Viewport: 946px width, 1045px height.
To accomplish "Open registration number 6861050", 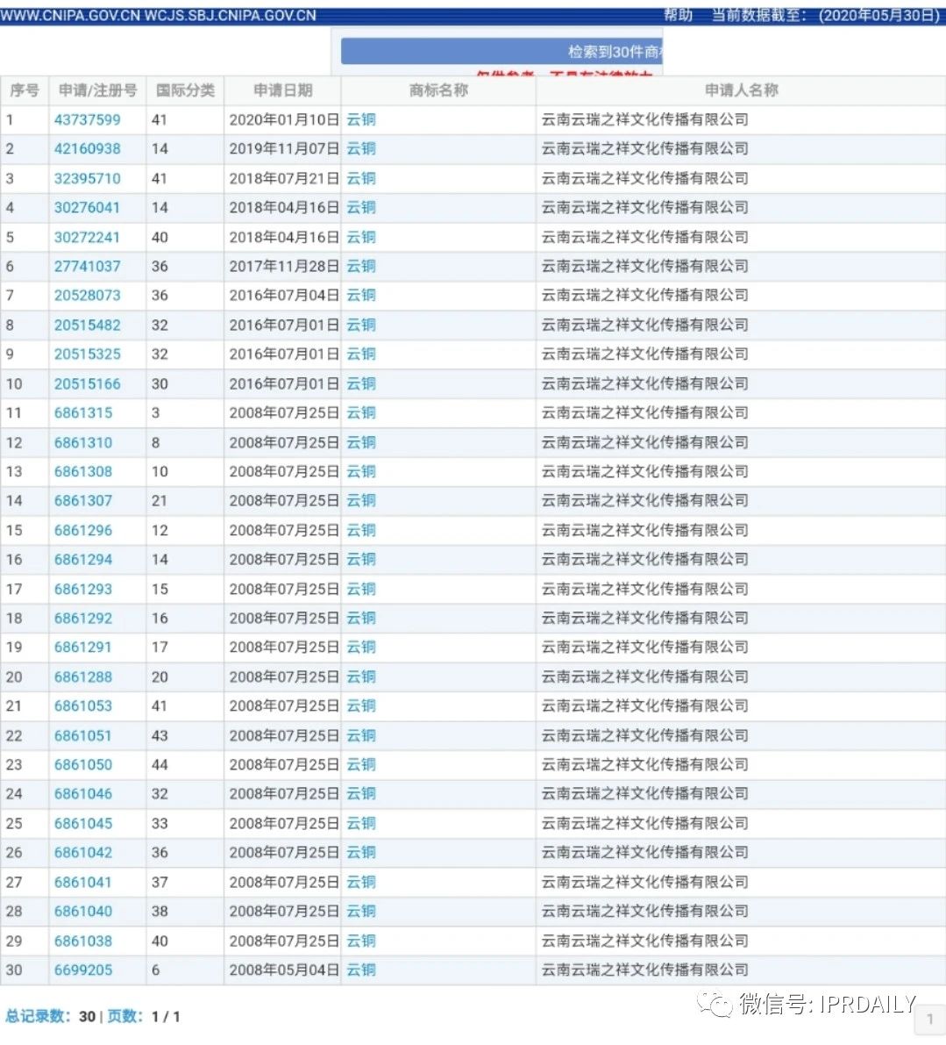I will click(x=83, y=765).
